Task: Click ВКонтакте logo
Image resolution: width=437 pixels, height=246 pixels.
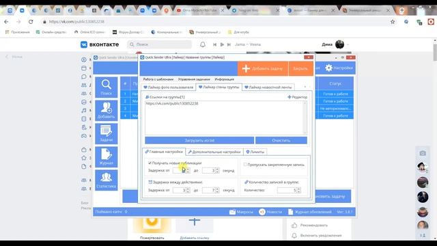Action: click(x=100, y=44)
